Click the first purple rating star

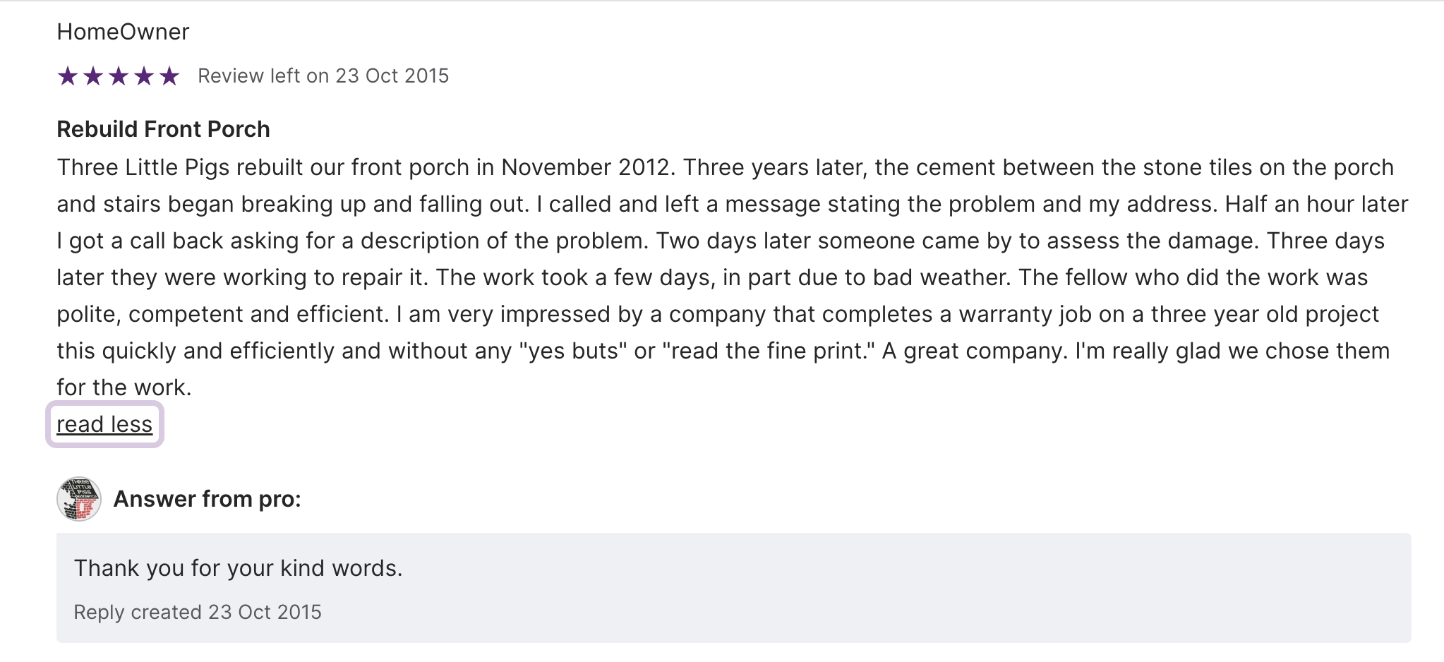tap(68, 76)
